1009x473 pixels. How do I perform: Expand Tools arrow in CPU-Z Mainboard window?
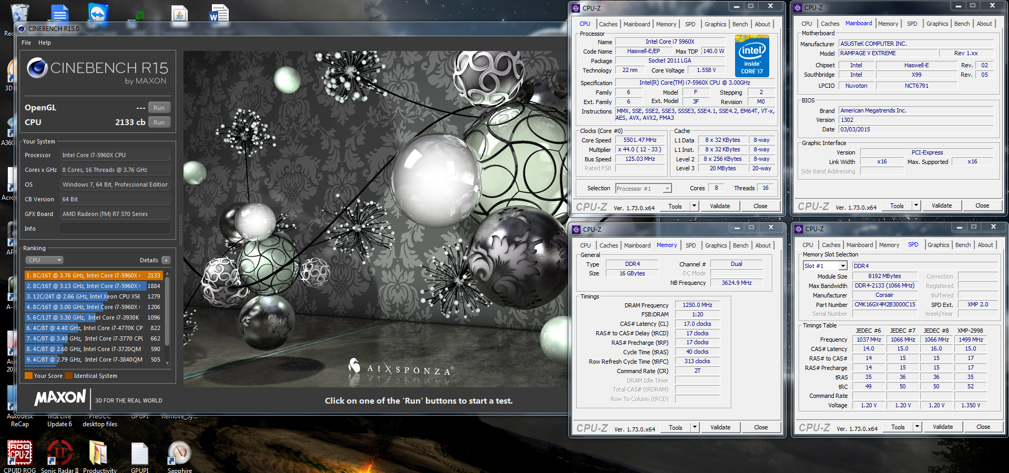[916, 205]
